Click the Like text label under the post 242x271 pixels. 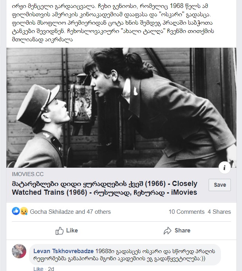pyautogui.click(x=72, y=230)
